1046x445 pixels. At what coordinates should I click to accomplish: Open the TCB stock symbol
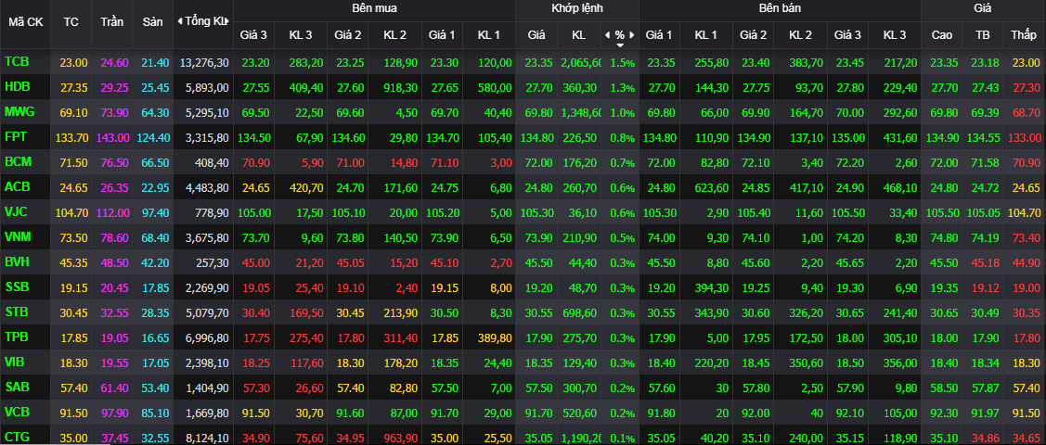tap(16, 61)
